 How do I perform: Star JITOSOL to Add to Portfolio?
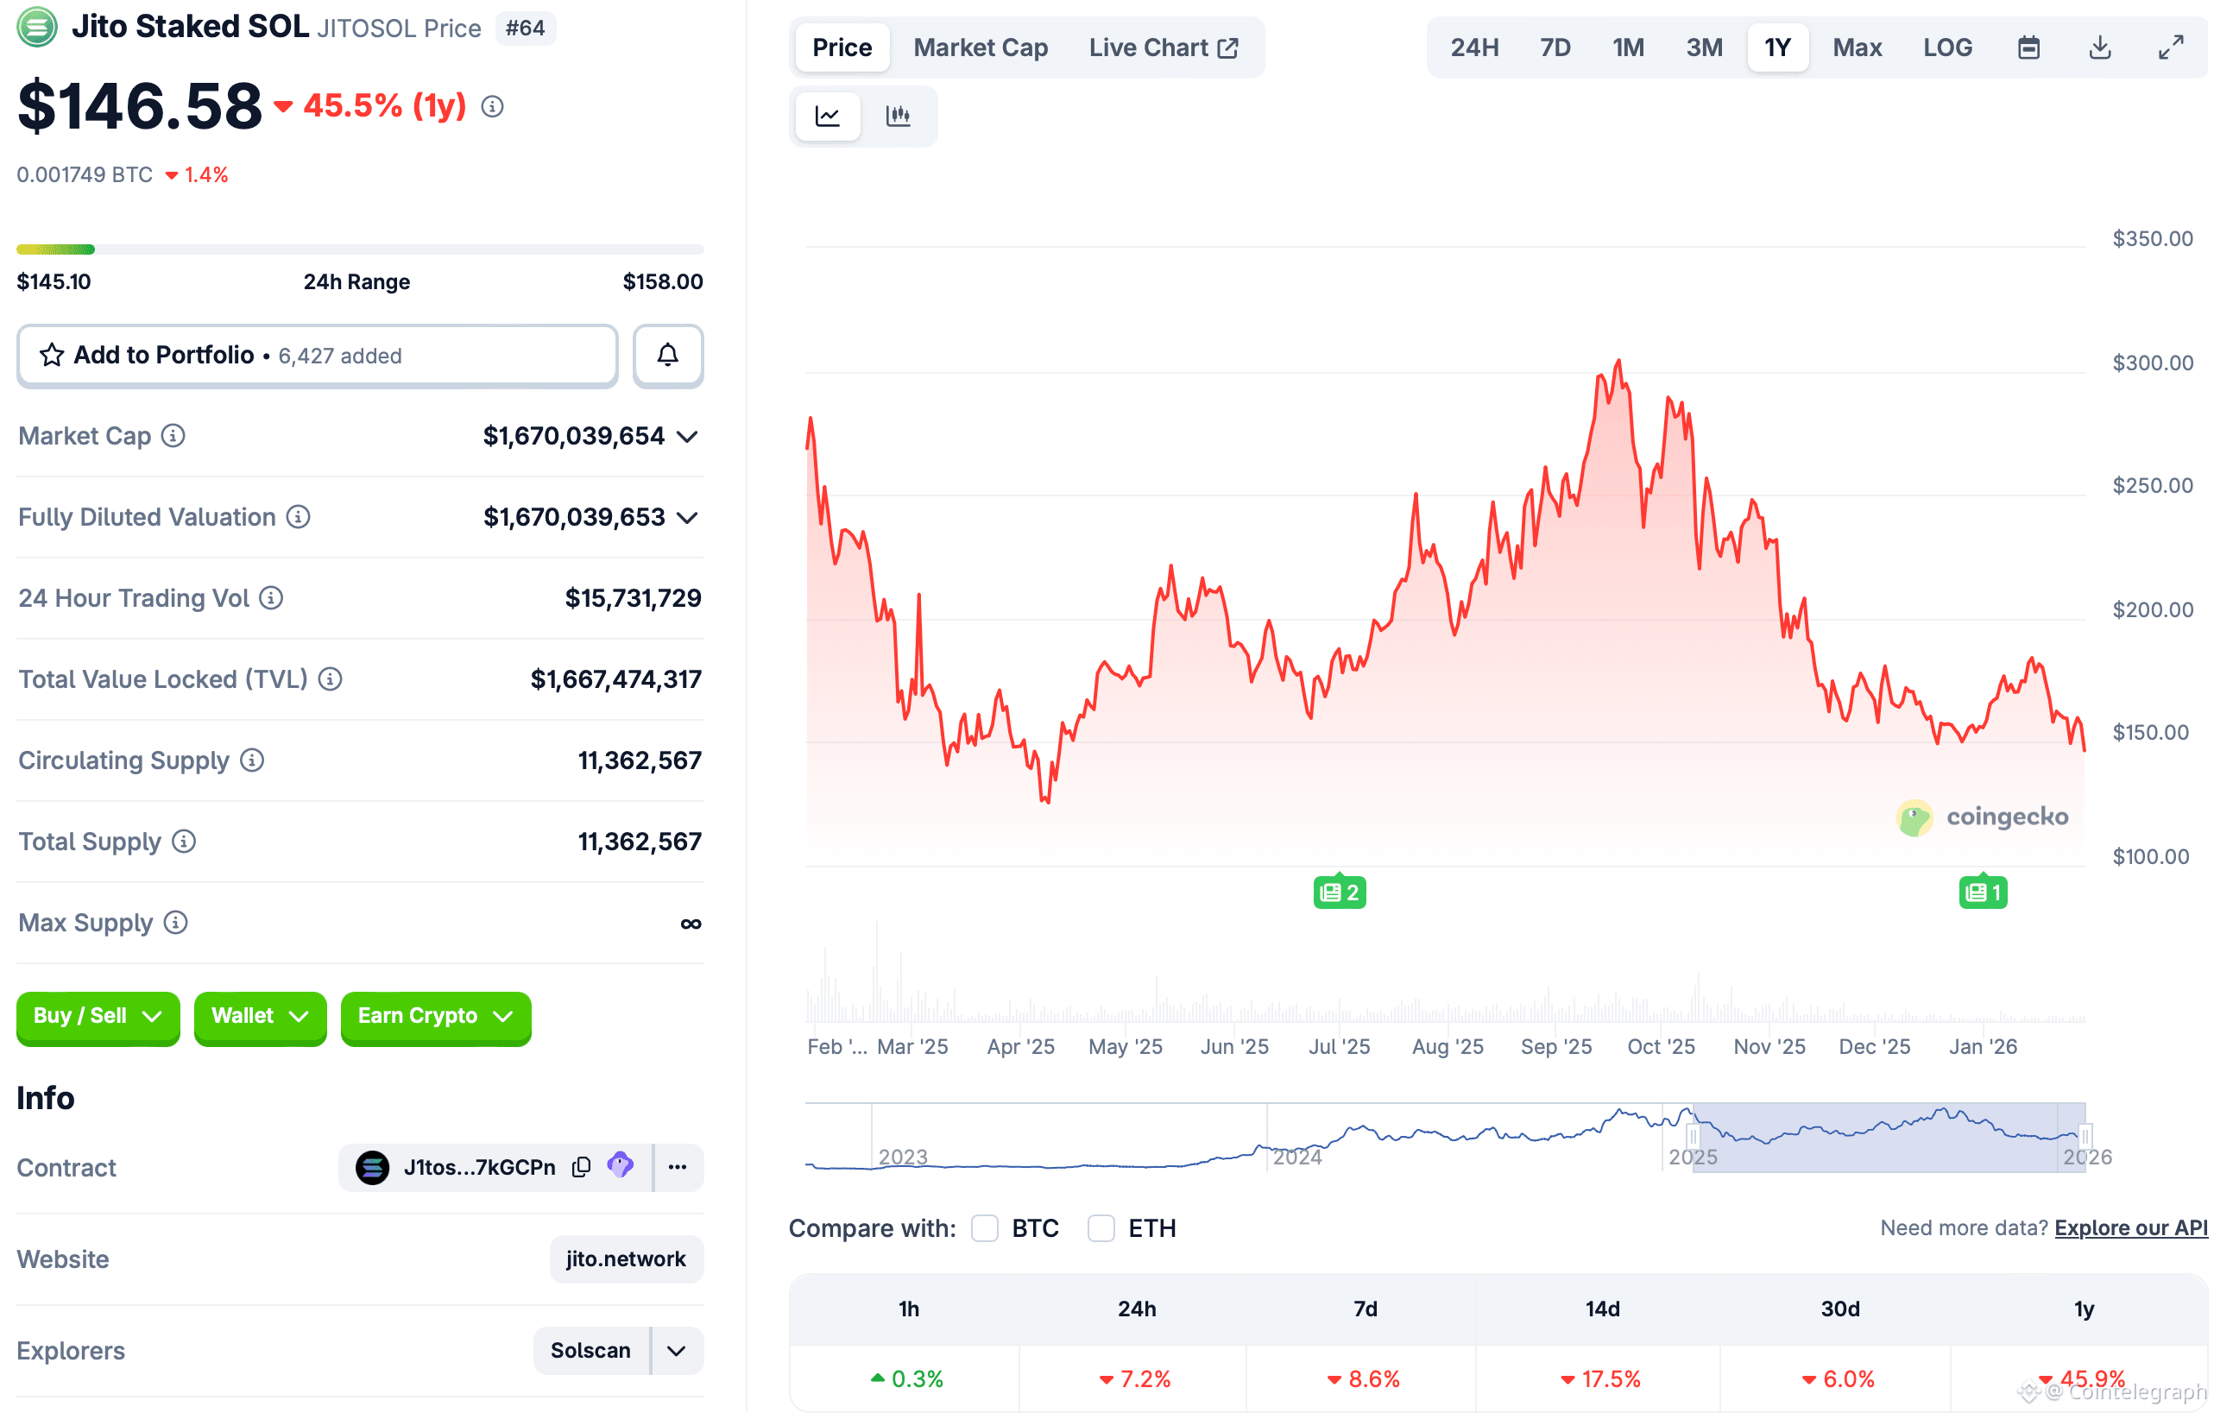[53, 355]
